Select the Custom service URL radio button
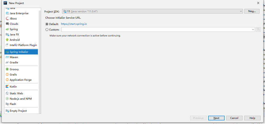Screen dimensions: 265x124 tap(47, 30)
